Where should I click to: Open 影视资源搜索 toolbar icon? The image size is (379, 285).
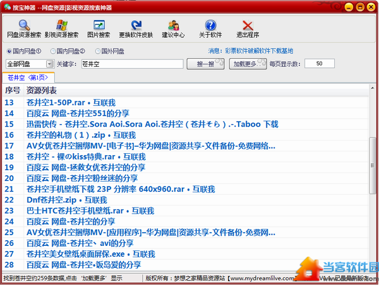click(62, 29)
